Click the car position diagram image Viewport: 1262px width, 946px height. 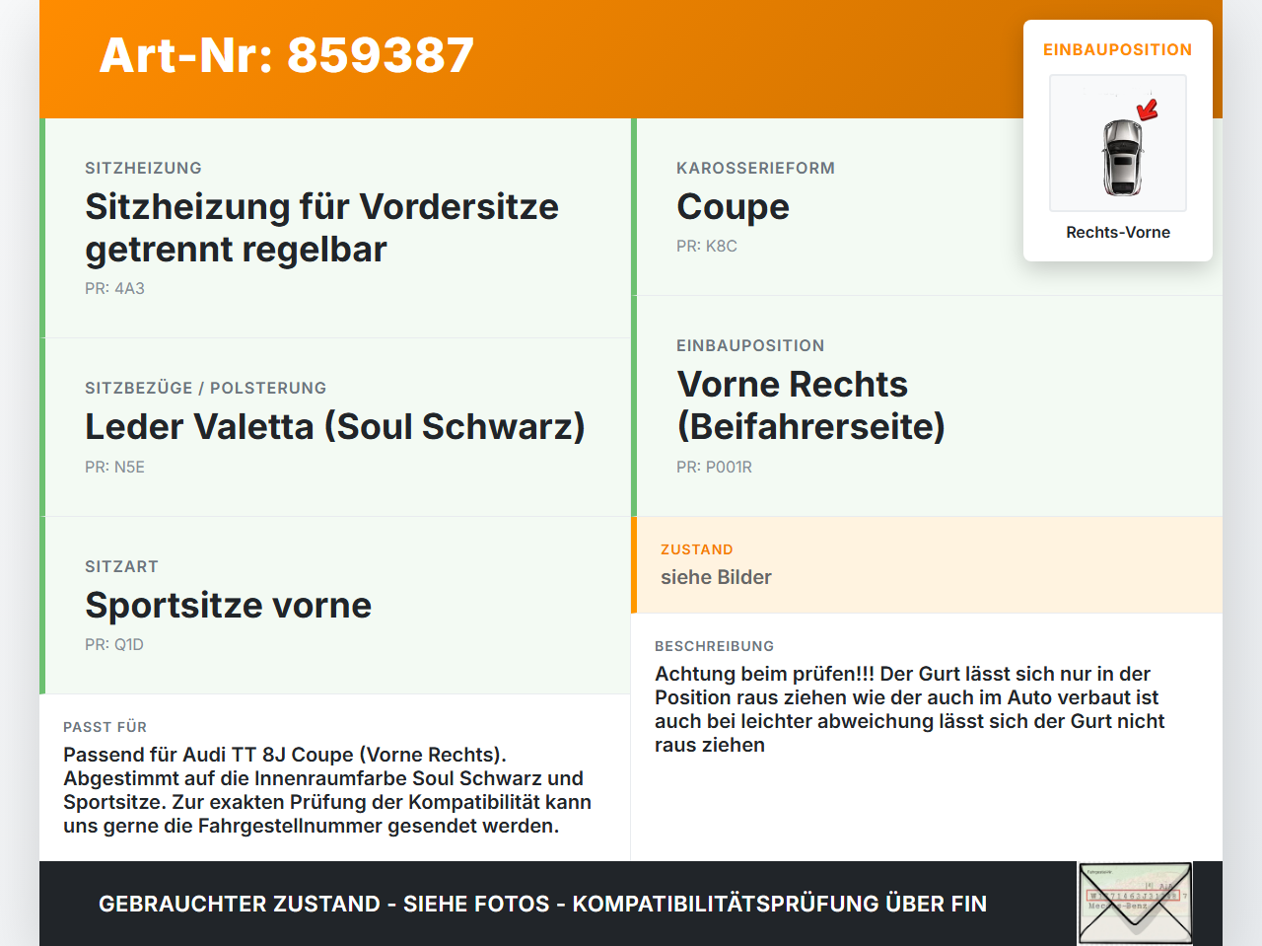[1118, 143]
